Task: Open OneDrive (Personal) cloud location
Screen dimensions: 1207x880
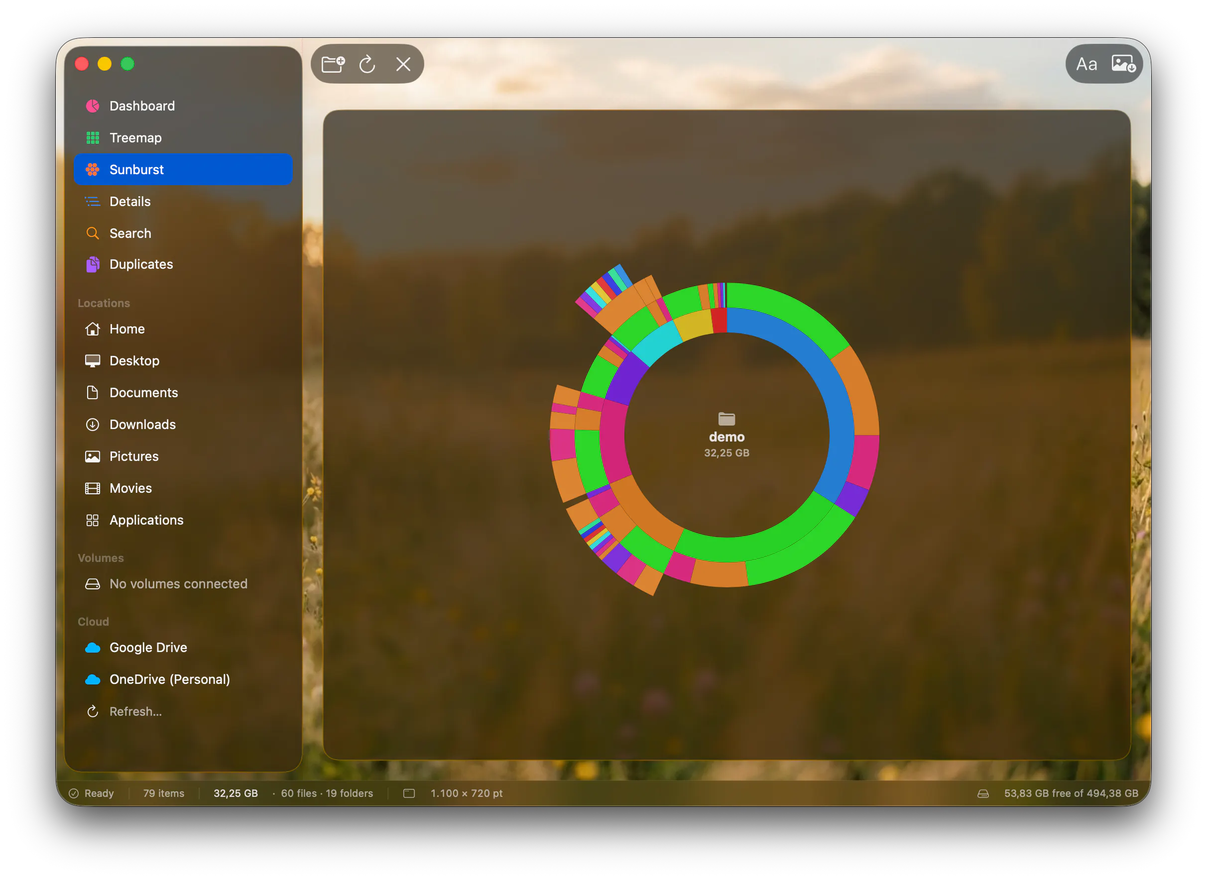Action: (183, 680)
